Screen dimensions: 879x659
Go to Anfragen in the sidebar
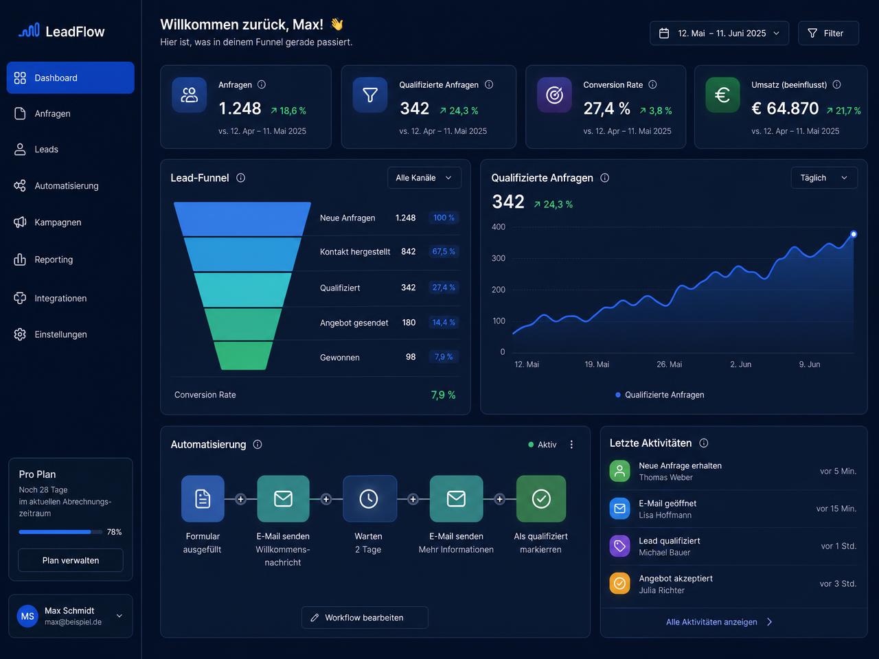tap(71, 113)
